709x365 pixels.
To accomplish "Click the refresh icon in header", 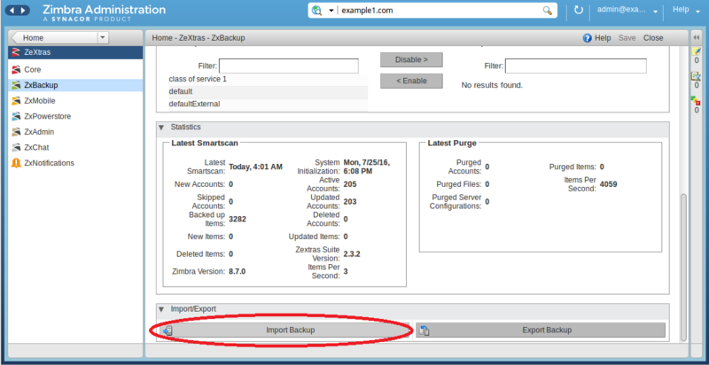I will (579, 10).
